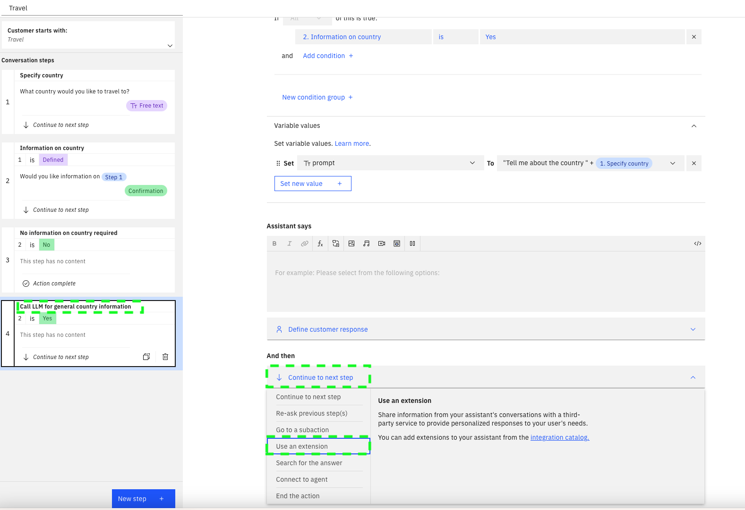Choose Continue to next step option in list

[319, 397]
